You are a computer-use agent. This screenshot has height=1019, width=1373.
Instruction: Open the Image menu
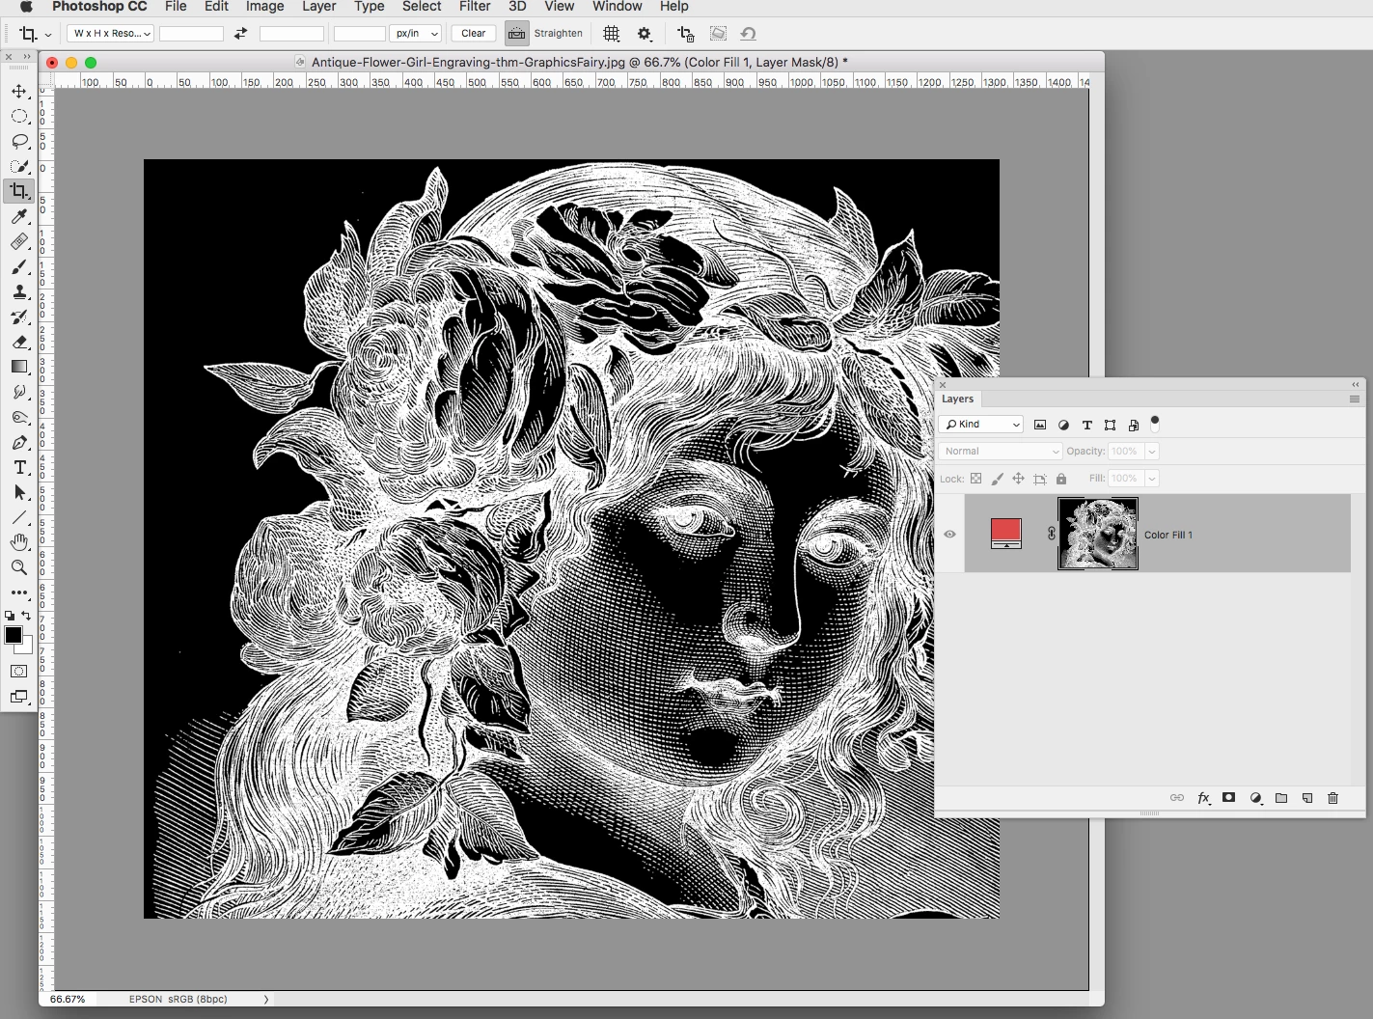point(264,7)
